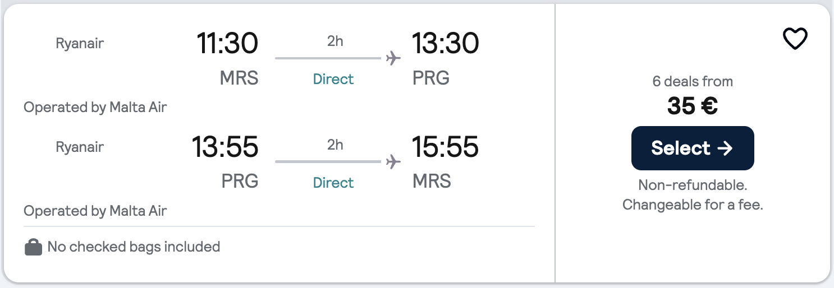
Task: Click the outbound Ryanair airline label
Action: pos(80,43)
